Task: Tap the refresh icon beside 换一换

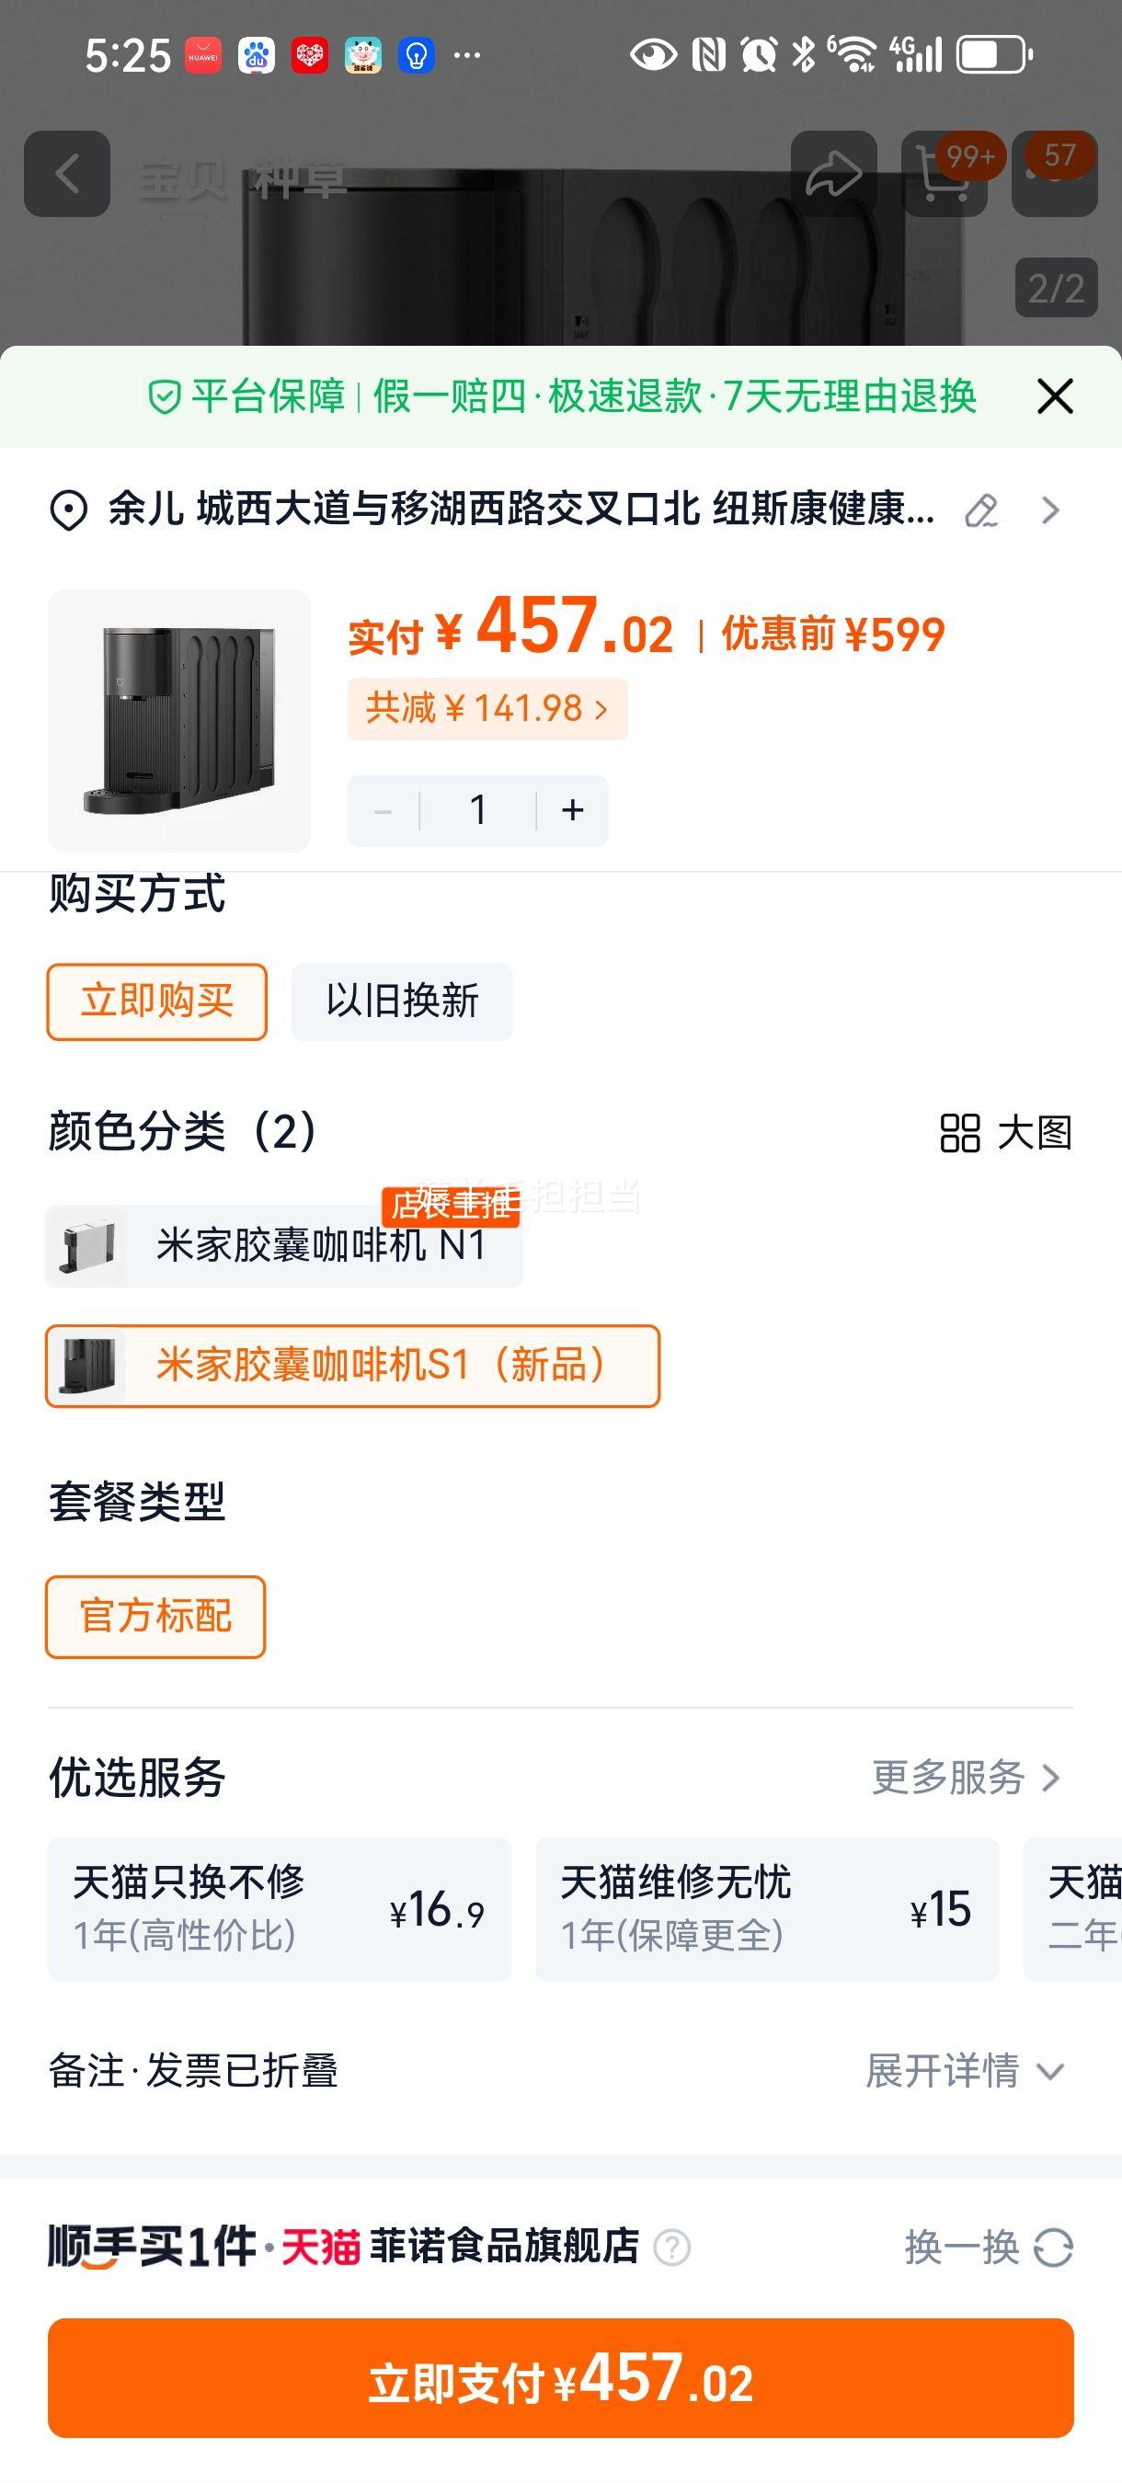Action: pyautogui.click(x=1053, y=2248)
